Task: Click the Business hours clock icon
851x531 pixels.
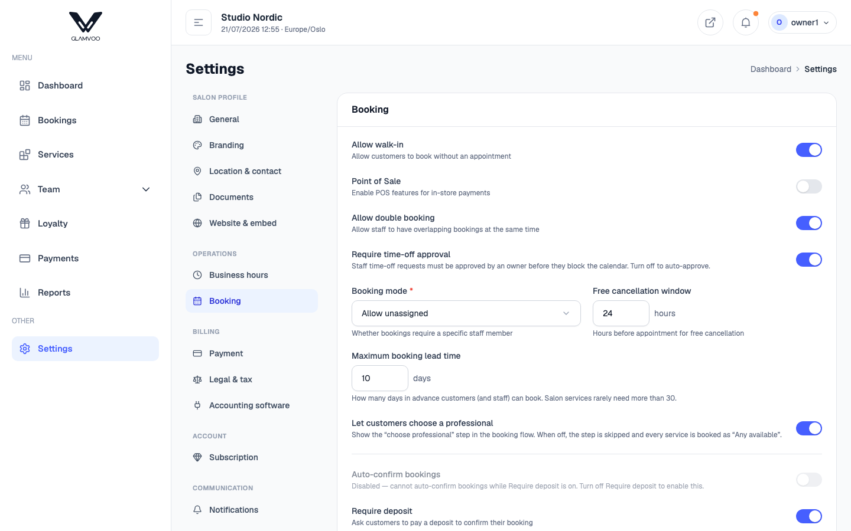Action: point(197,275)
